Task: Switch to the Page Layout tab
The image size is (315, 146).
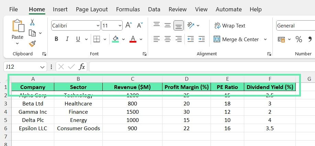Action: [x=92, y=9]
